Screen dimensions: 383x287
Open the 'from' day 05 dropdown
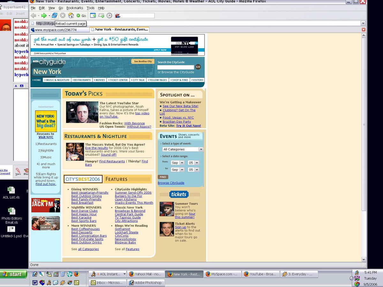[x=193, y=163]
